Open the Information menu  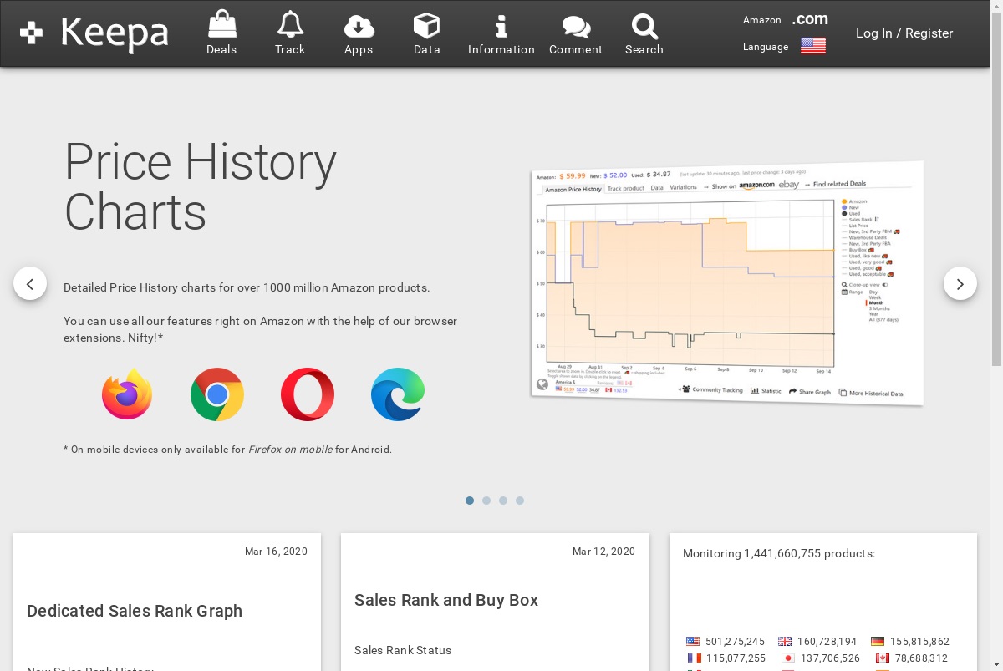tap(501, 33)
